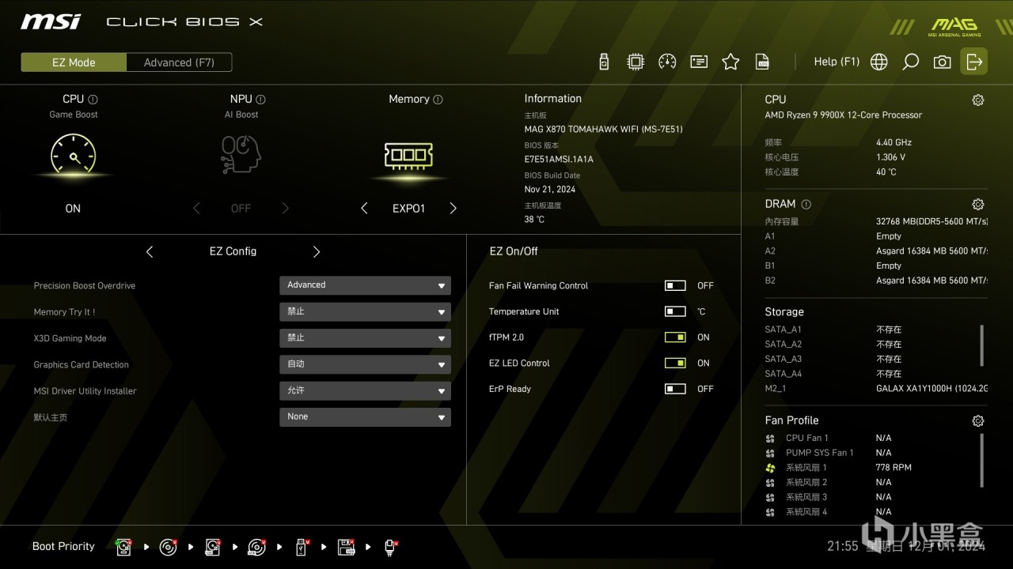Disable the fTPM 2.0 switch

pyautogui.click(x=675, y=337)
